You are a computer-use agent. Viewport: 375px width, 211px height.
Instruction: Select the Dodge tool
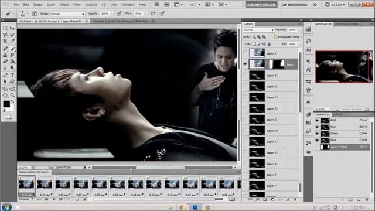click(12, 68)
